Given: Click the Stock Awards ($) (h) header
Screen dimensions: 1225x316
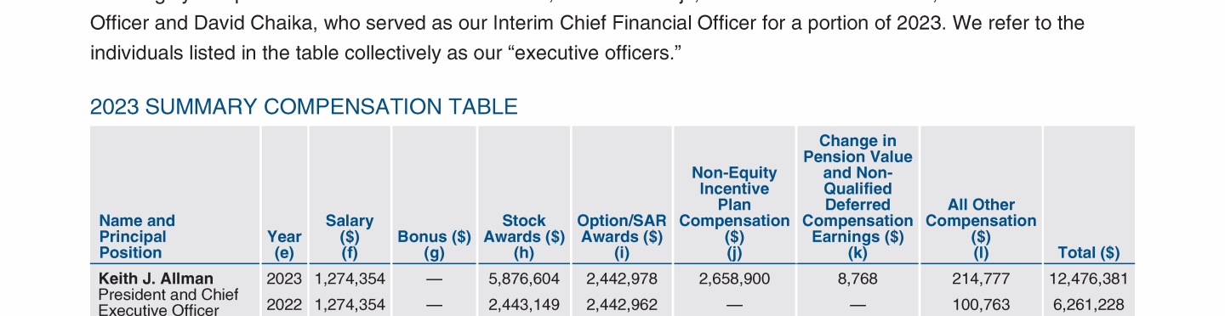Looking at the screenshot, I should tap(524, 237).
